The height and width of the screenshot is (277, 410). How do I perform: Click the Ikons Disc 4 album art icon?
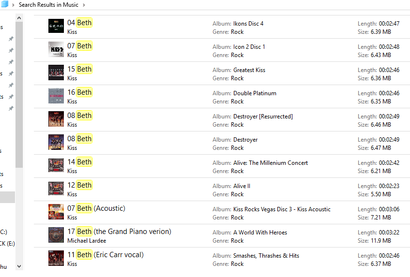pos(56,26)
